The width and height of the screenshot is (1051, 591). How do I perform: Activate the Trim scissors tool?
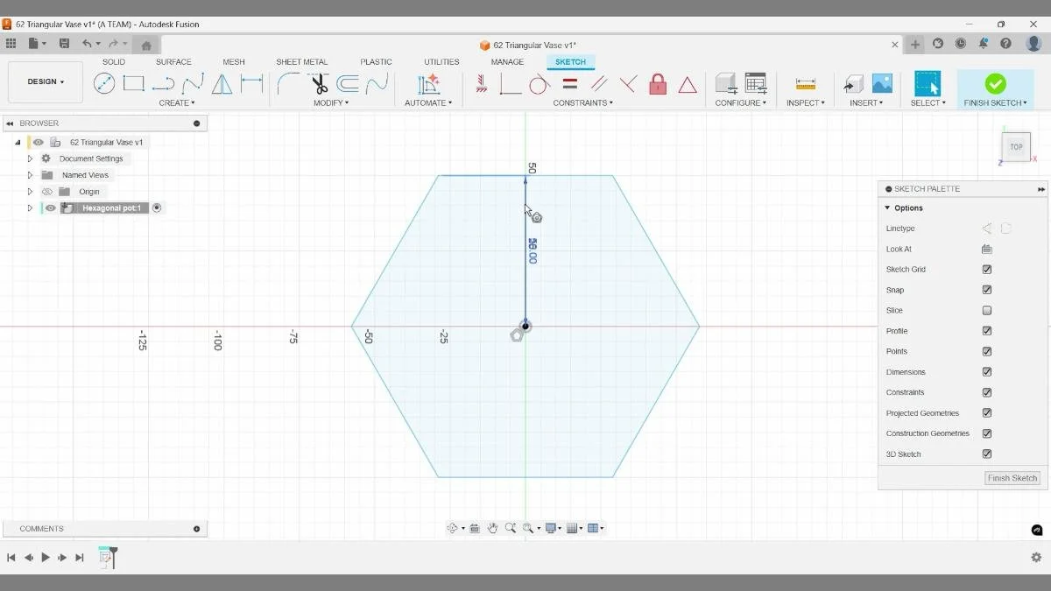[x=319, y=85]
